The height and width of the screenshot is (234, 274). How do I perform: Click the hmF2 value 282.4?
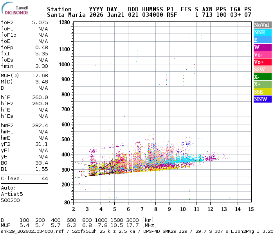coord(40,125)
